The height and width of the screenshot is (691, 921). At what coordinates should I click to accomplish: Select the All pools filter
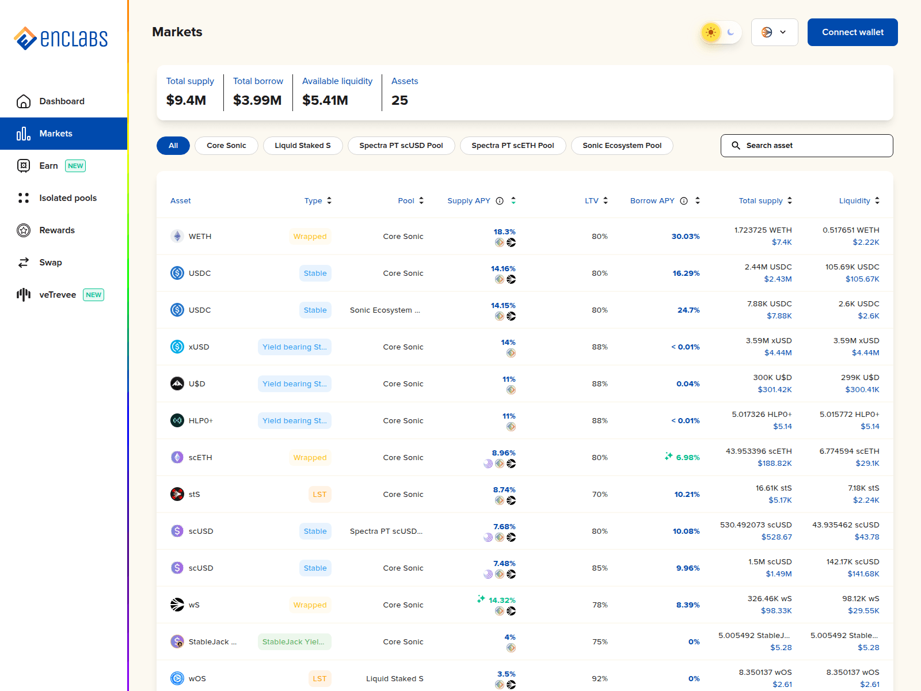click(x=173, y=146)
